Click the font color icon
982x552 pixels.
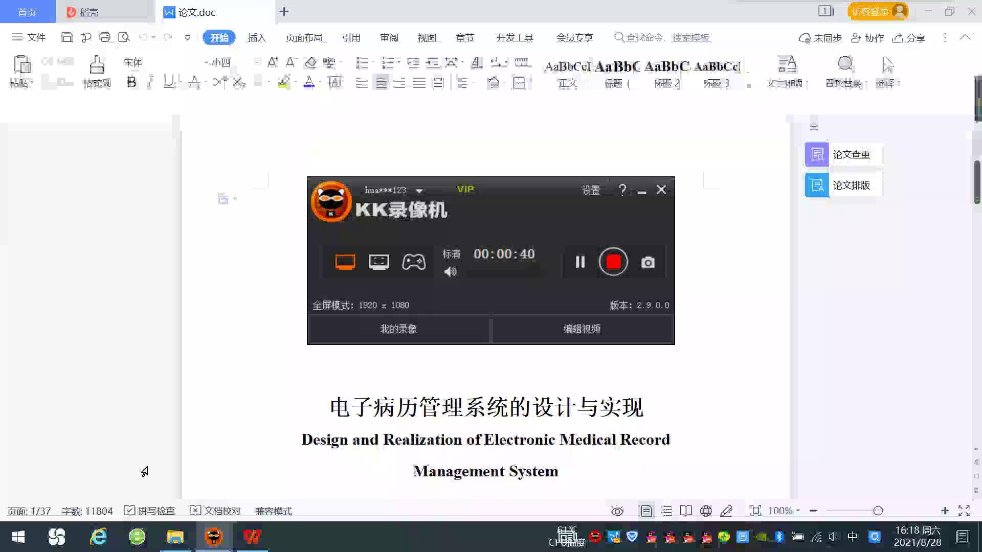[309, 82]
